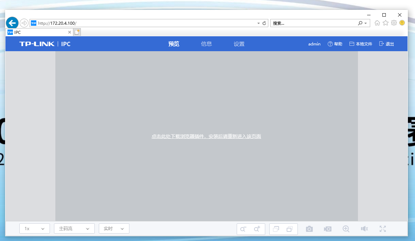Open a new browser tab
Viewport: 415px width, 241px height.
pyautogui.click(x=77, y=32)
